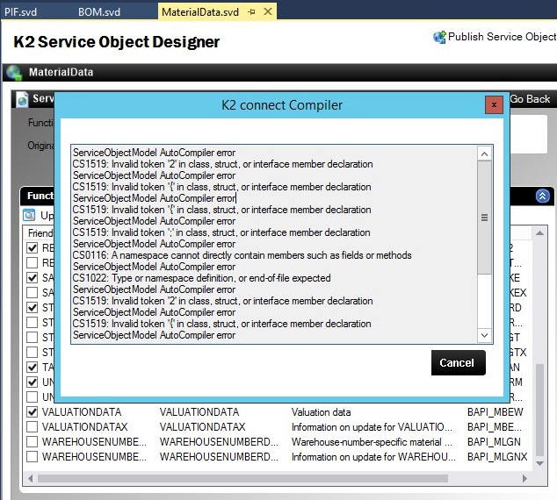Click the Publish Service Object globe icon
This screenshot has height=500, width=557.
(x=439, y=37)
